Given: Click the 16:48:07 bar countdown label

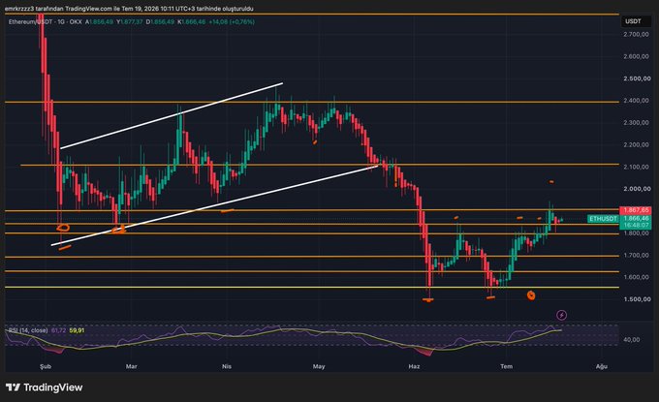Looking at the screenshot, I should pos(637,225).
